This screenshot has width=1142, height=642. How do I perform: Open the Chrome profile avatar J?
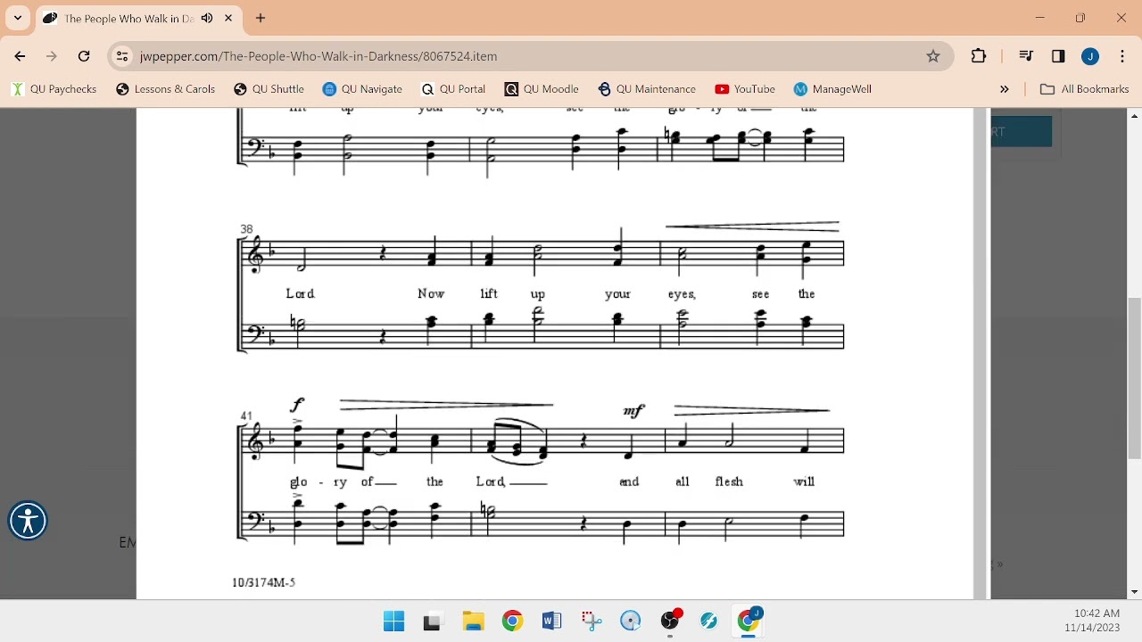tap(1090, 56)
